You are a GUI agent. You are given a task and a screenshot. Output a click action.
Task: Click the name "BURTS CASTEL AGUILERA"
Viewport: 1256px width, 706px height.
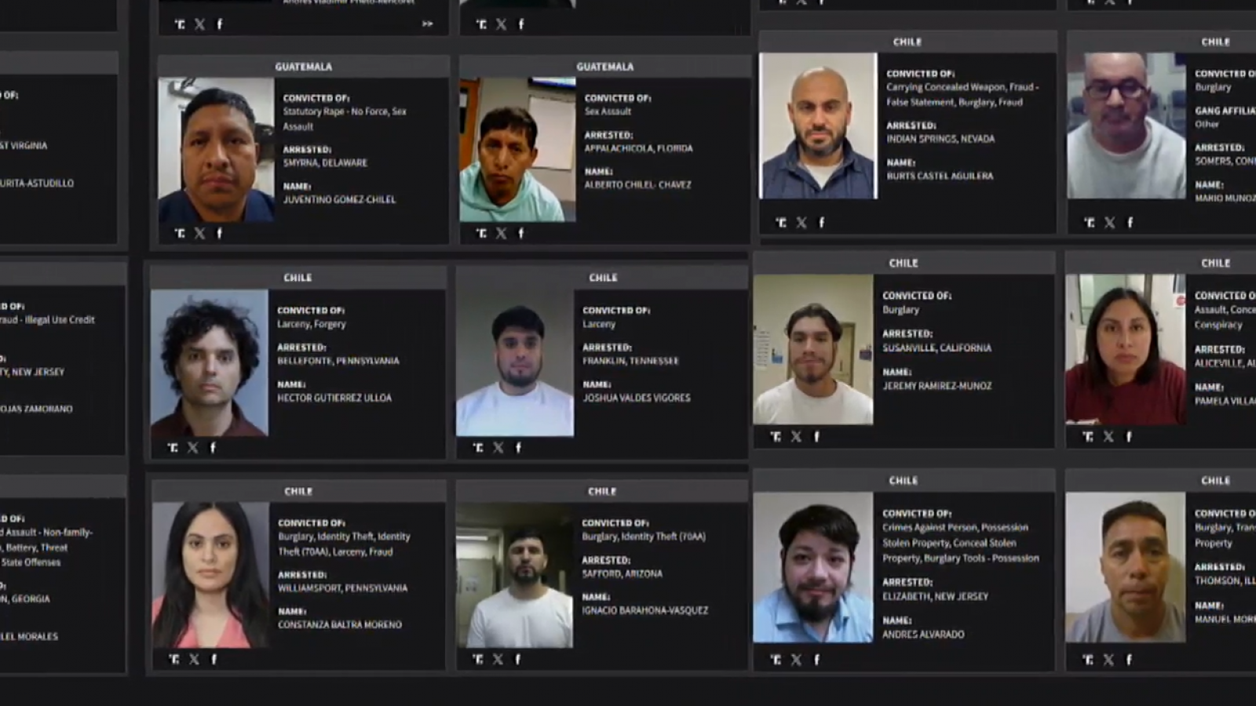(940, 176)
